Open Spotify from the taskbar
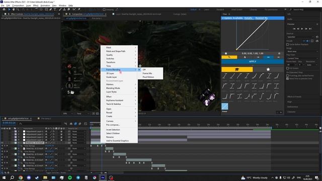The height and width of the screenshot is (181, 322). point(70,177)
